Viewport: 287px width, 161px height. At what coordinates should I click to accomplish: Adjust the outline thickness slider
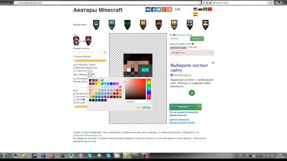(x=90, y=60)
